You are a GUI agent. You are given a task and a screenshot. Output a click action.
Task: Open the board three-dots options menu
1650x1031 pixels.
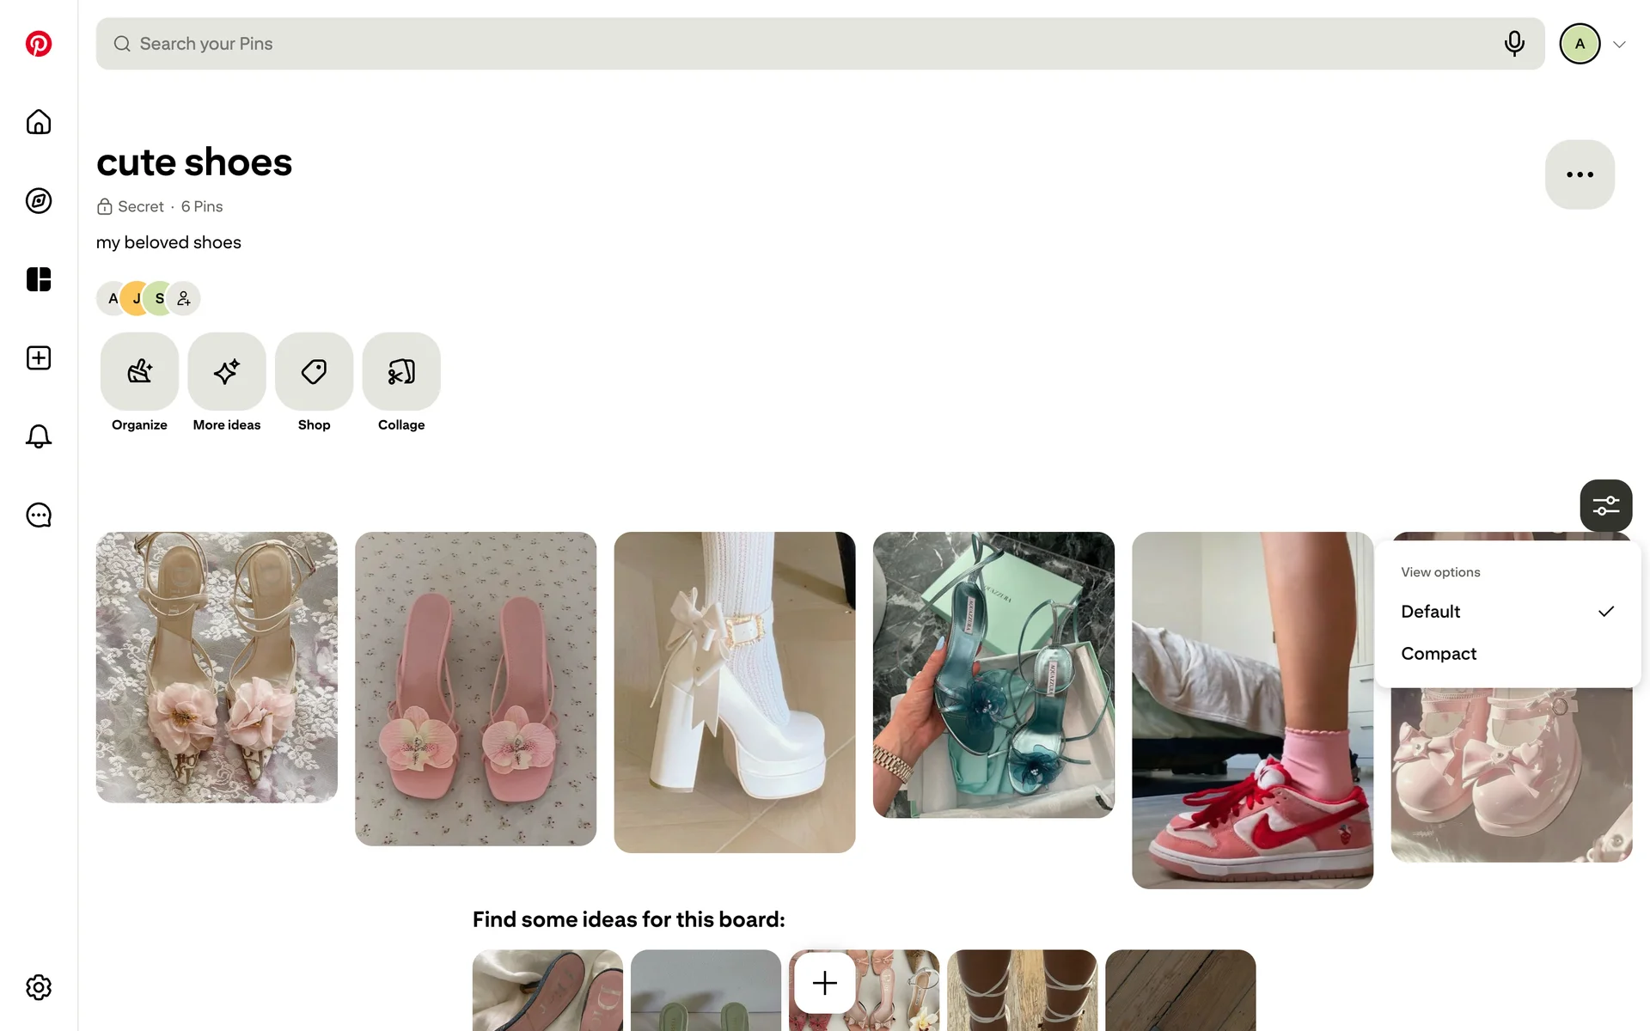click(1580, 174)
